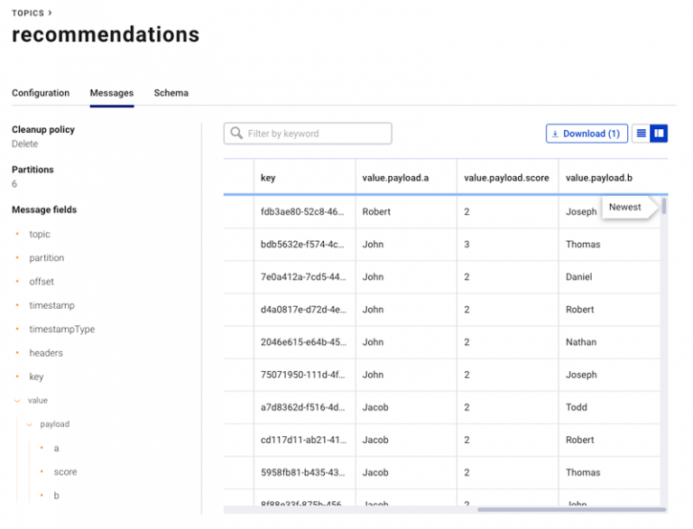This screenshot has width=693, height=529.
Task: Toggle the partition message field
Action: click(46, 258)
